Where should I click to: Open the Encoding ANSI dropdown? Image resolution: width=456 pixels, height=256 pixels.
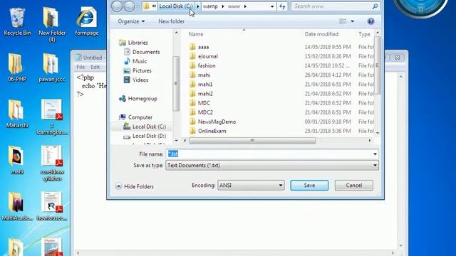251,185
